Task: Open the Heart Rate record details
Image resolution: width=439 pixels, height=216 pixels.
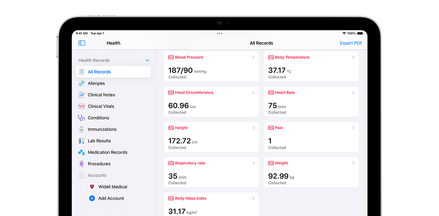Action: click(311, 102)
